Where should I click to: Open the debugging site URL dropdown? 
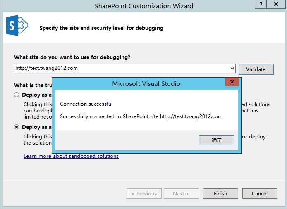coord(232,69)
